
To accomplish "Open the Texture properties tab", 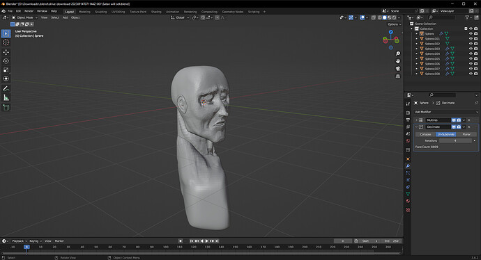I will point(408,210).
